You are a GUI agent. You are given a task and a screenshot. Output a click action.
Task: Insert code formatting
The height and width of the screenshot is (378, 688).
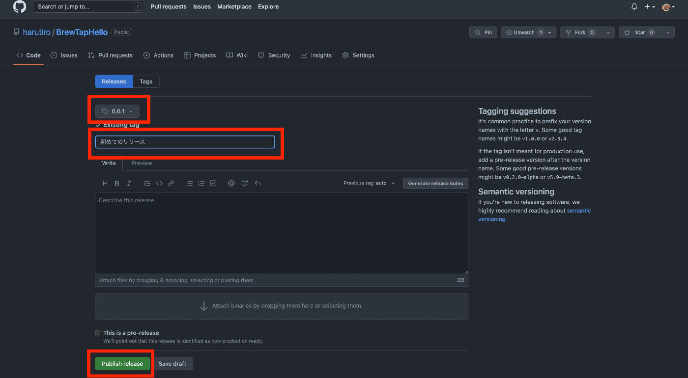click(x=159, y=183)
